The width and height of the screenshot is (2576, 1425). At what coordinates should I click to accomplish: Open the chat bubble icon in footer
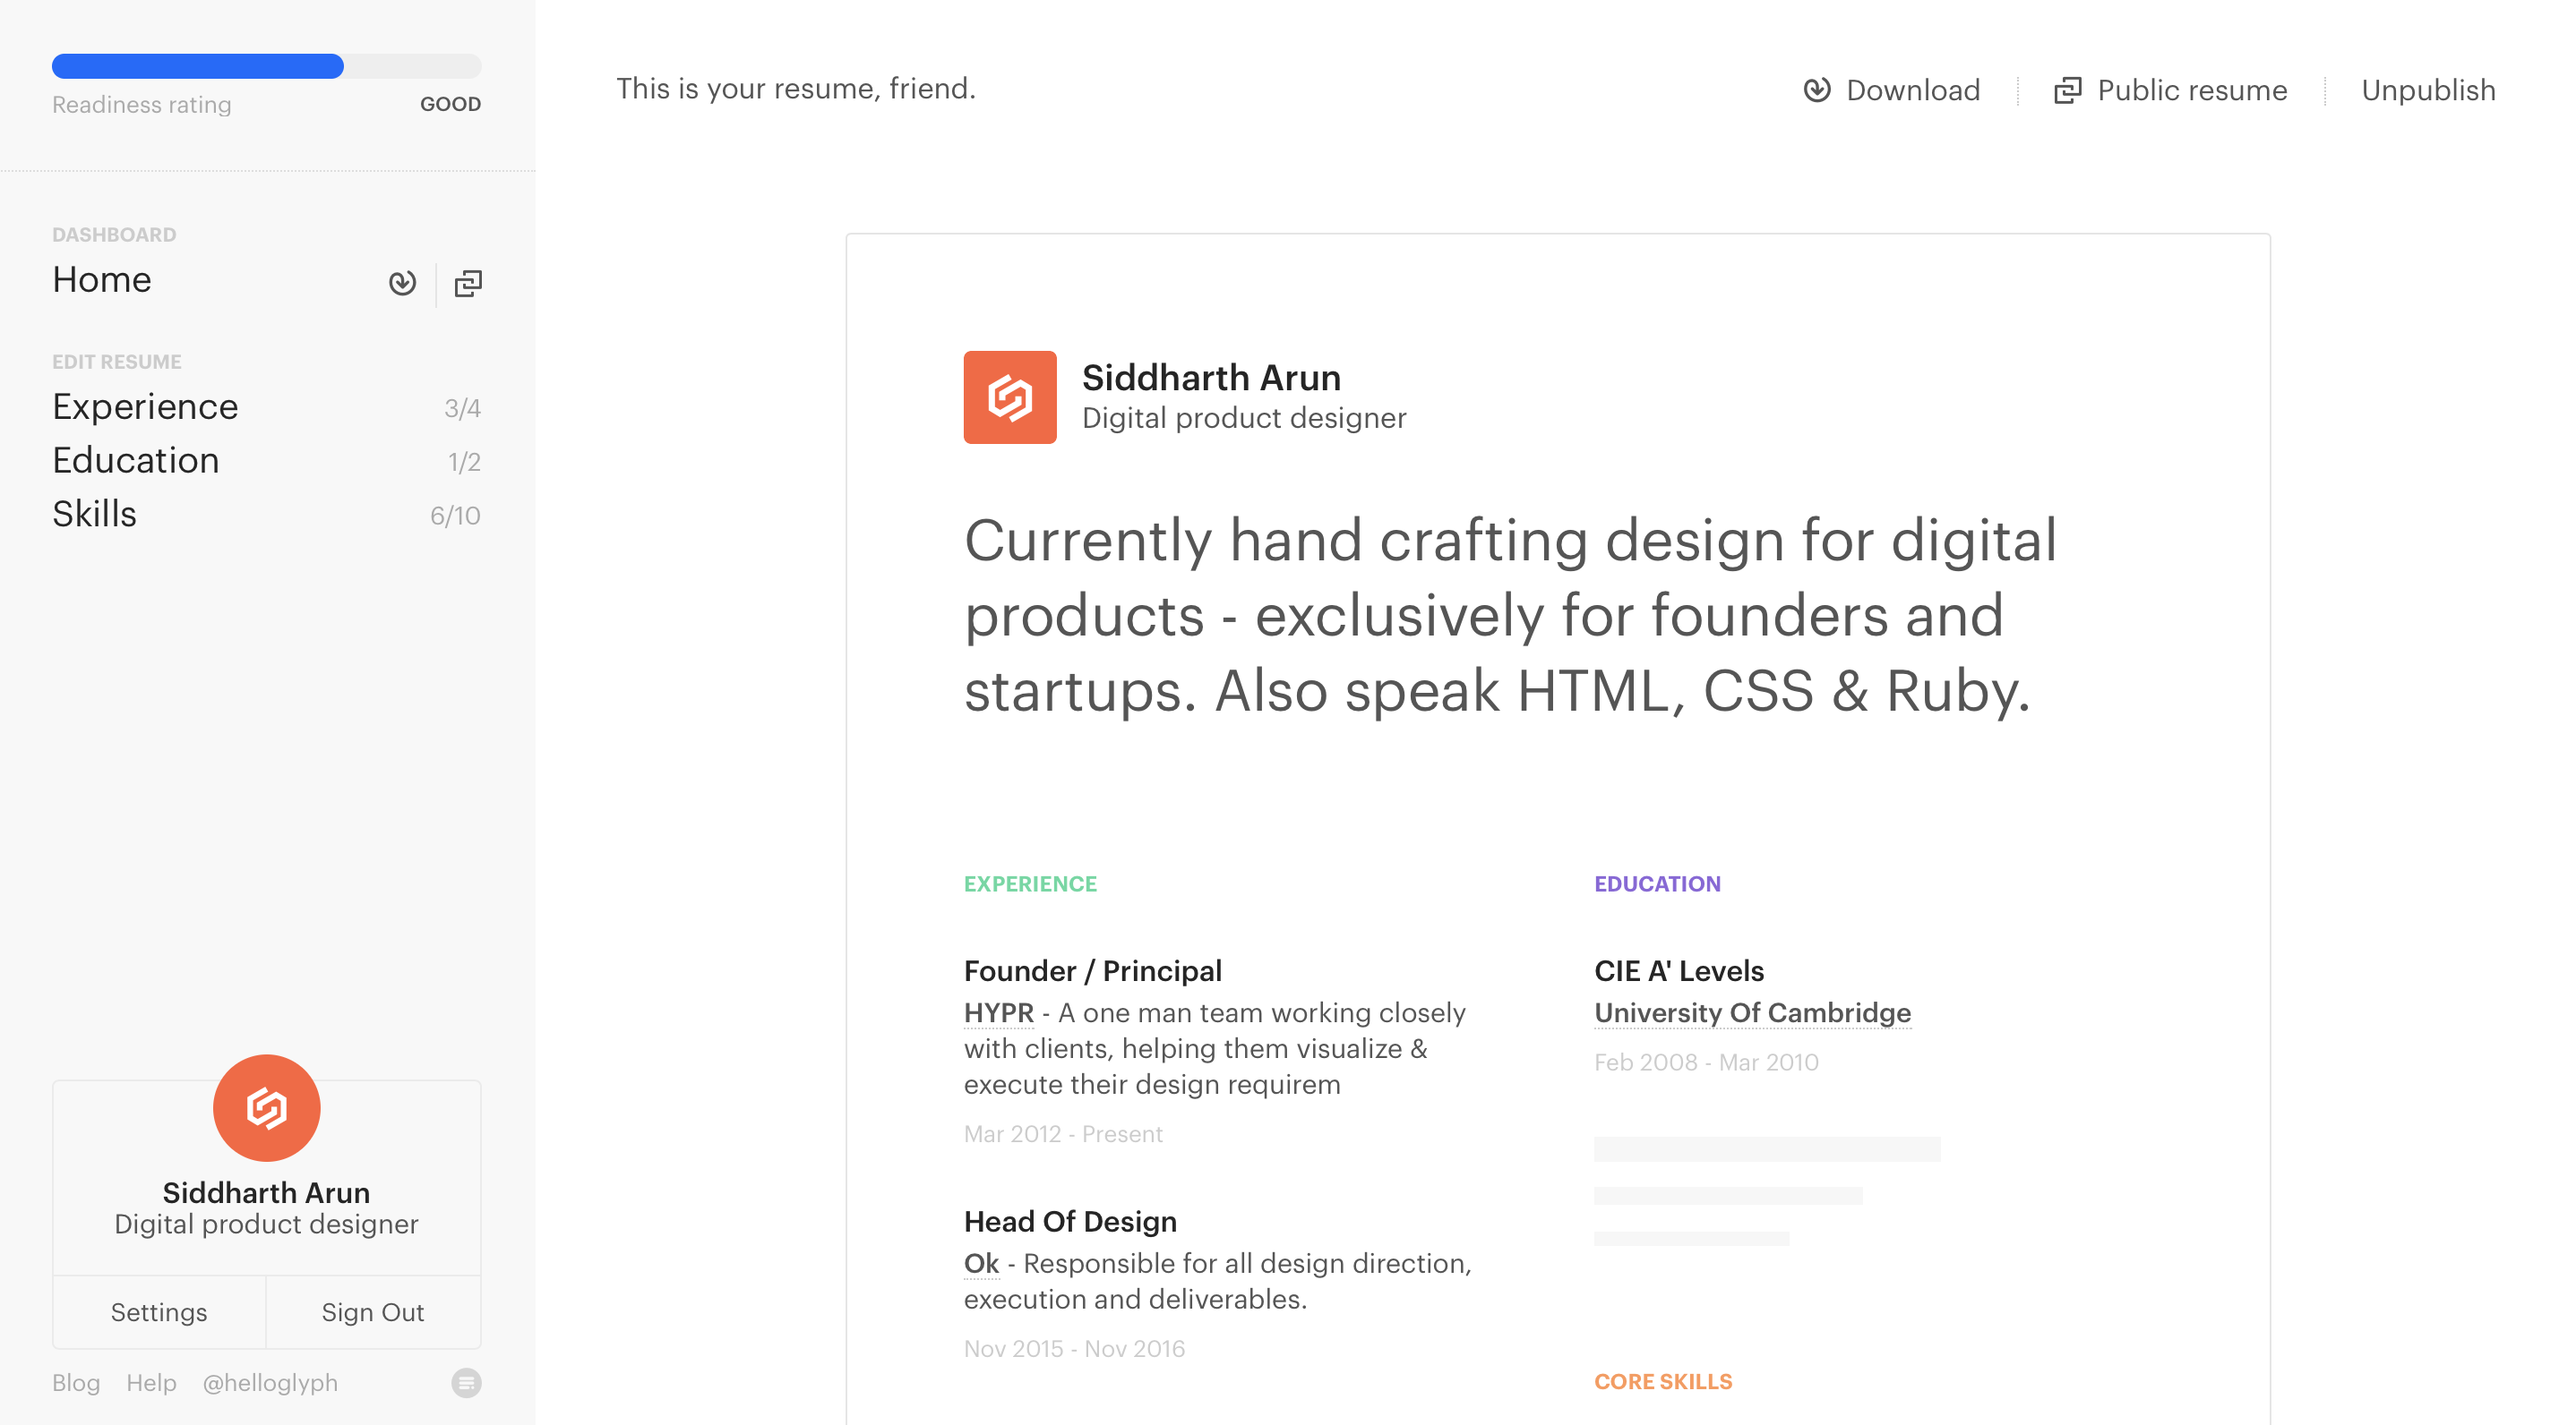coord(466,1382)
